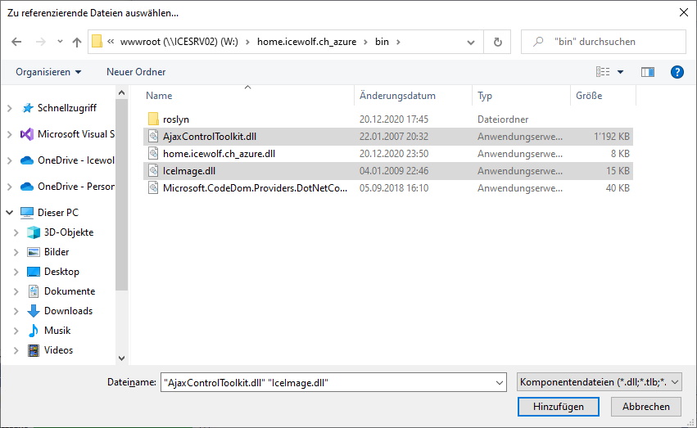Select IceImage.dll file icon
The height and width of the screenshot is (428, 697).
coord(153,171)
